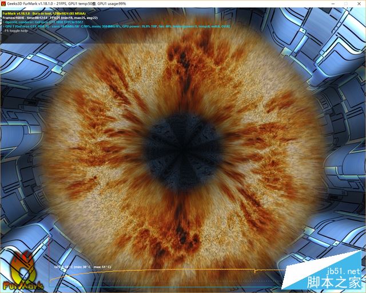Image resolution: width=366 pixels, height=293 pixels.
Task: Click the Geeks3D FurMark window title text
Action: point(86,3)
